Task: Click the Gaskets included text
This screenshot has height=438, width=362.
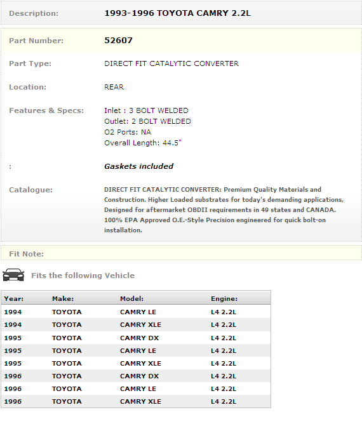Action: [138, 166]
